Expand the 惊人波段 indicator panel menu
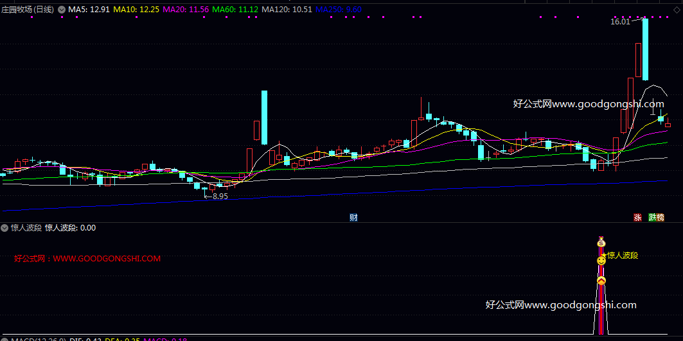 pyautogui.click(x=5, y=227)
